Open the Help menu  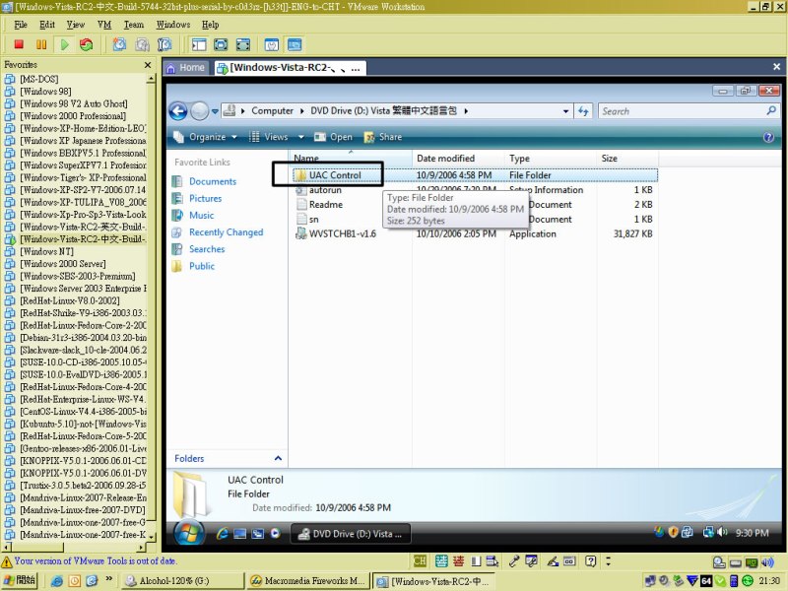tap(211, 25)
